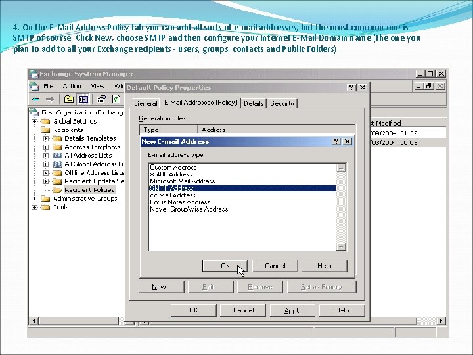Click the First Organization root icon
The width and height of the screenshot is (473, 355).
coord(34,112)
